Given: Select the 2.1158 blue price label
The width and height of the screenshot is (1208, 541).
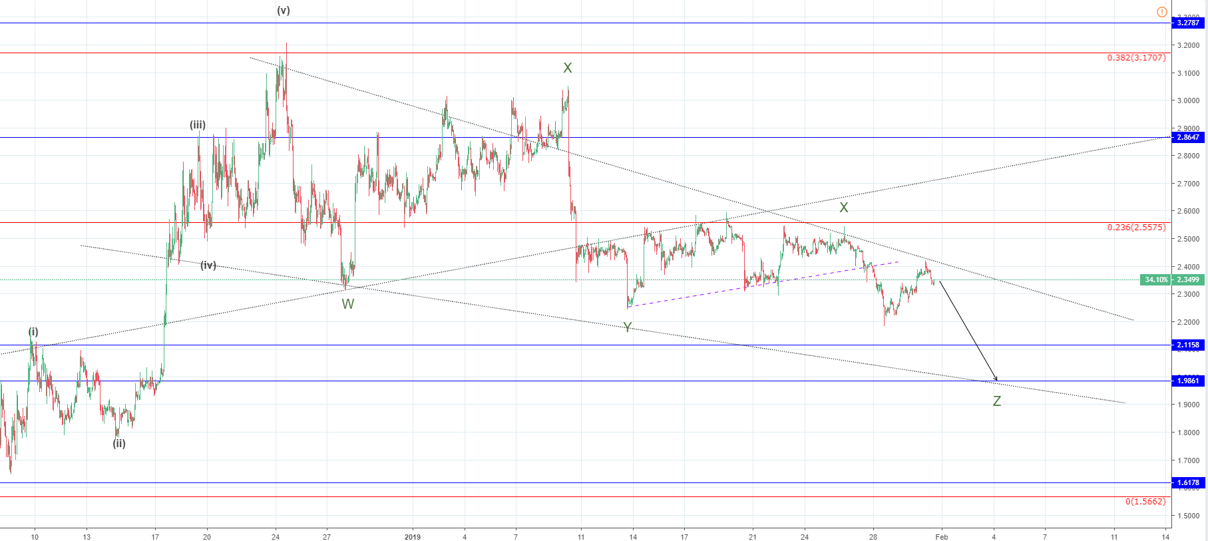Looking at the screenshot, I should tap(1188, 345).
